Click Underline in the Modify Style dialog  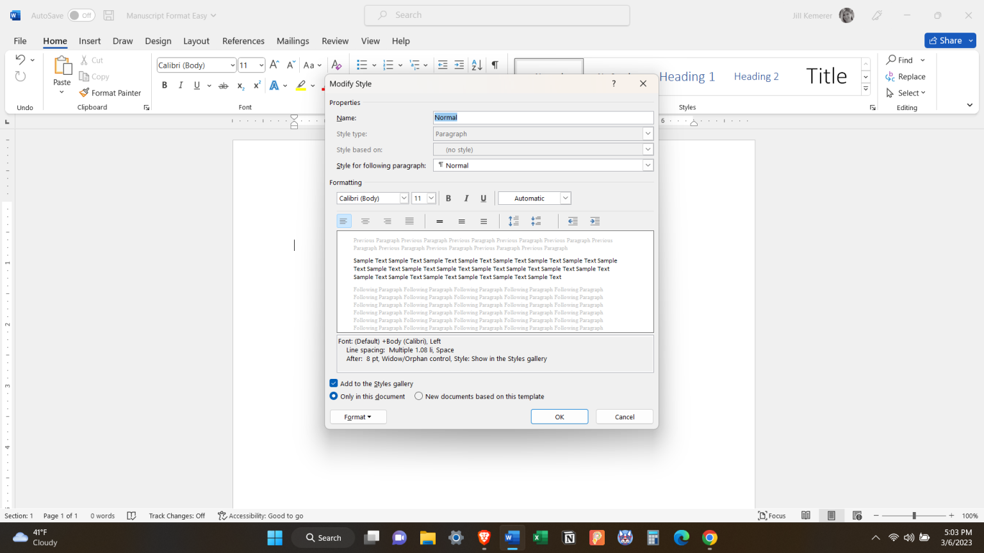tap(484, 198)
